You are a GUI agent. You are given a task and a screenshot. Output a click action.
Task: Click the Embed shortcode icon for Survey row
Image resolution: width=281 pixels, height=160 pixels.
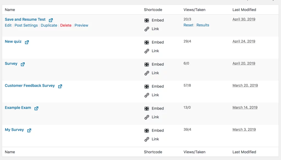(147, 64)
